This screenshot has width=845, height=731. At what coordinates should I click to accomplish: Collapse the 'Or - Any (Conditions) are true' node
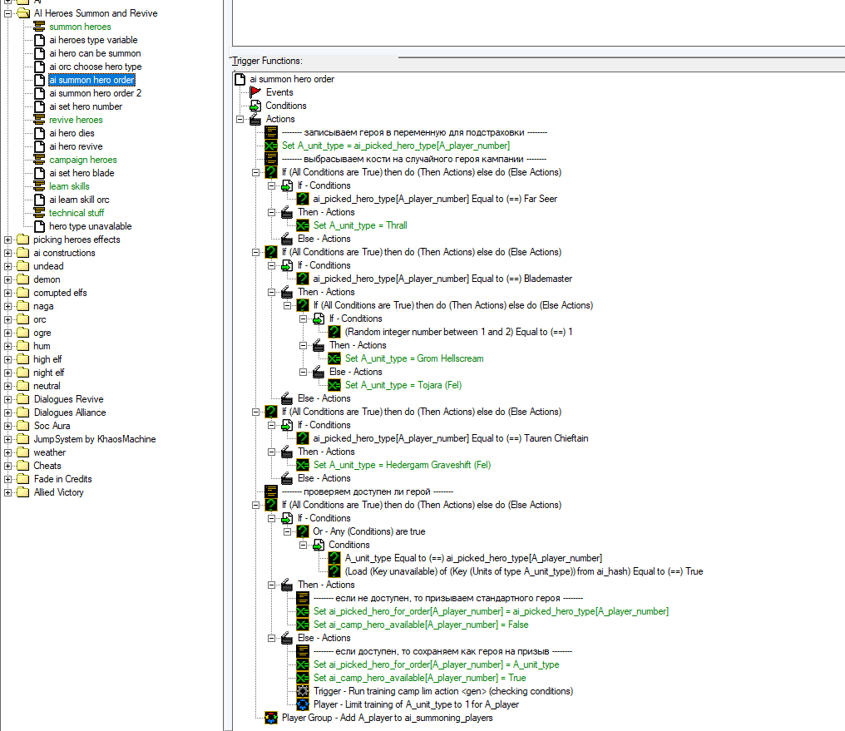click(x=287, y=531)
